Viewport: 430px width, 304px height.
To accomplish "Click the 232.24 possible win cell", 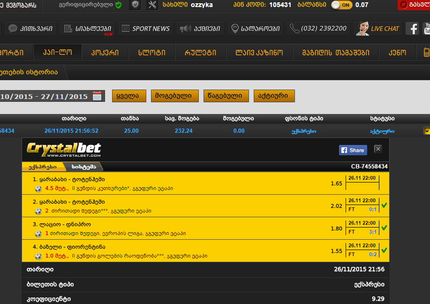I will (x=183, y=131).
